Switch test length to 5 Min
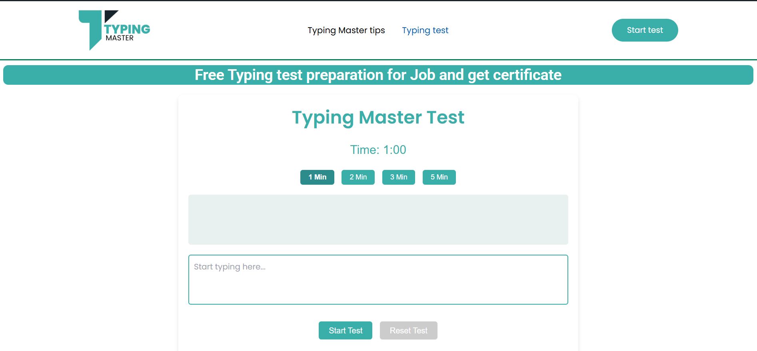 tap(439, 177)
